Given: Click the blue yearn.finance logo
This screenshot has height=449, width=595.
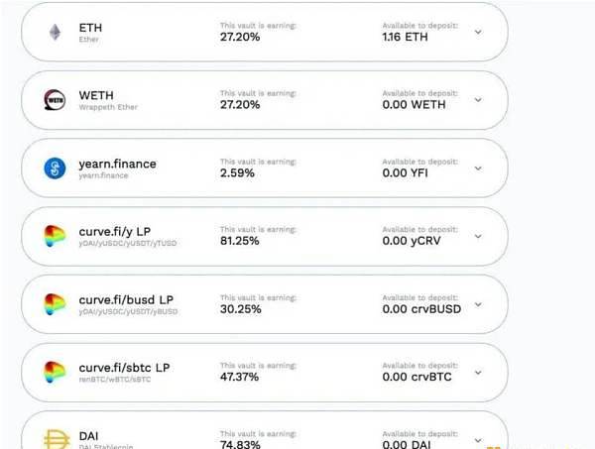Looking at the screenshot, I should pos(55,168).
